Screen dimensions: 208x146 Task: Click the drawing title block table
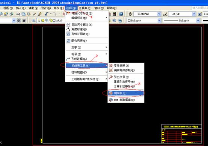(182, 134)
